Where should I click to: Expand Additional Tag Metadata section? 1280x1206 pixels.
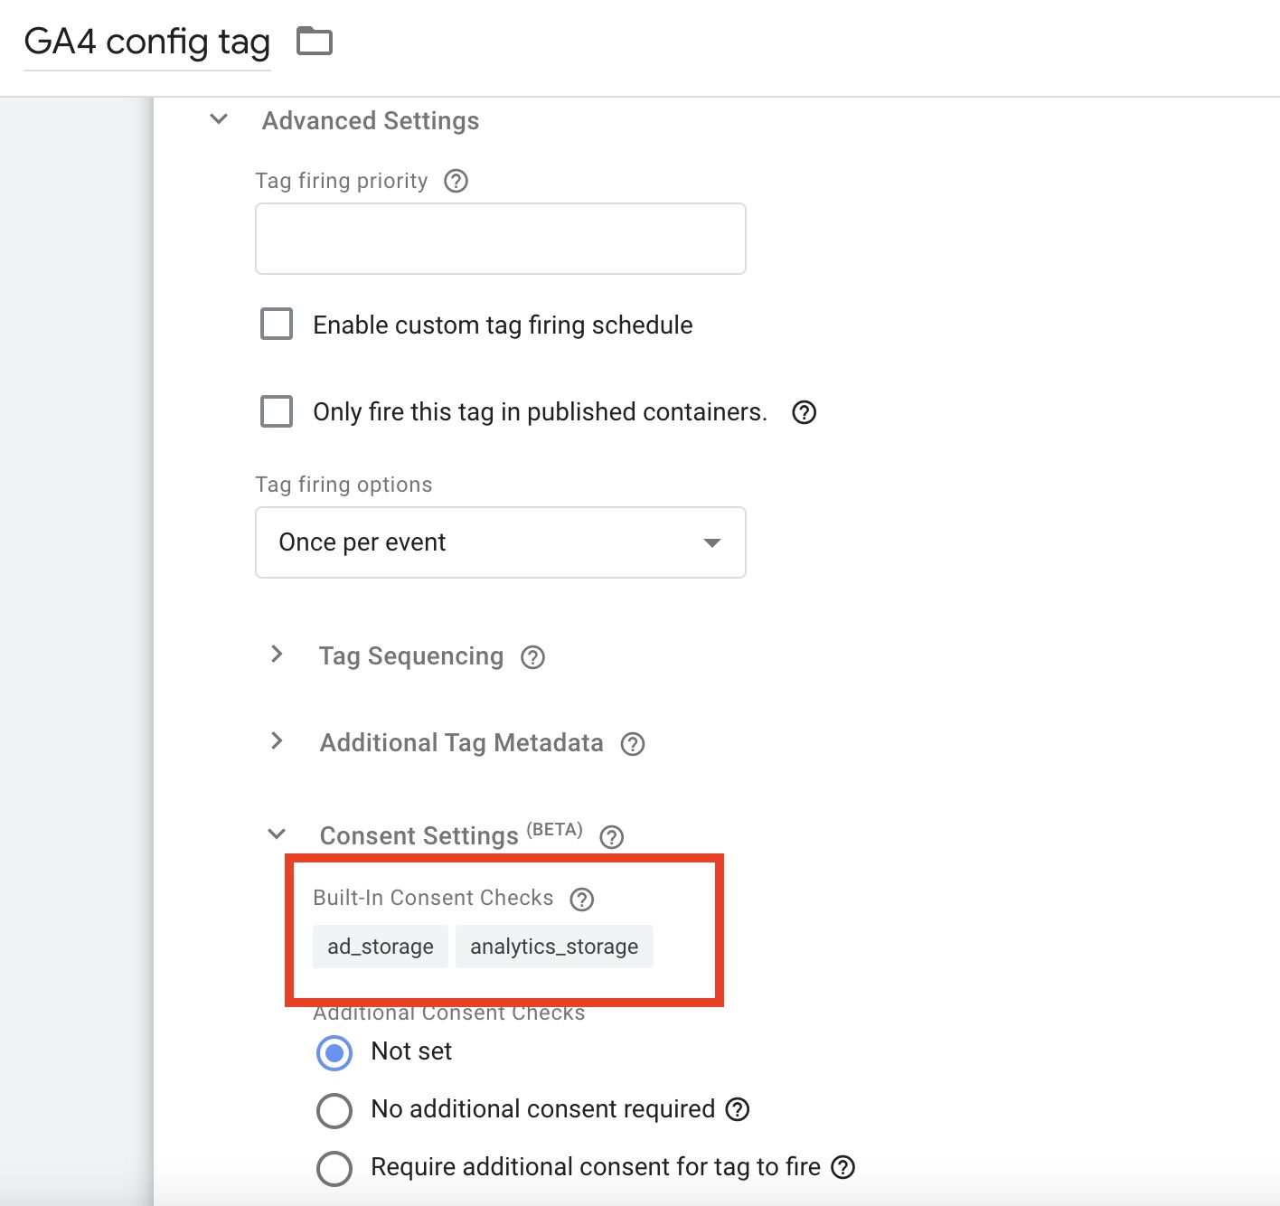(x=277, y=740)
